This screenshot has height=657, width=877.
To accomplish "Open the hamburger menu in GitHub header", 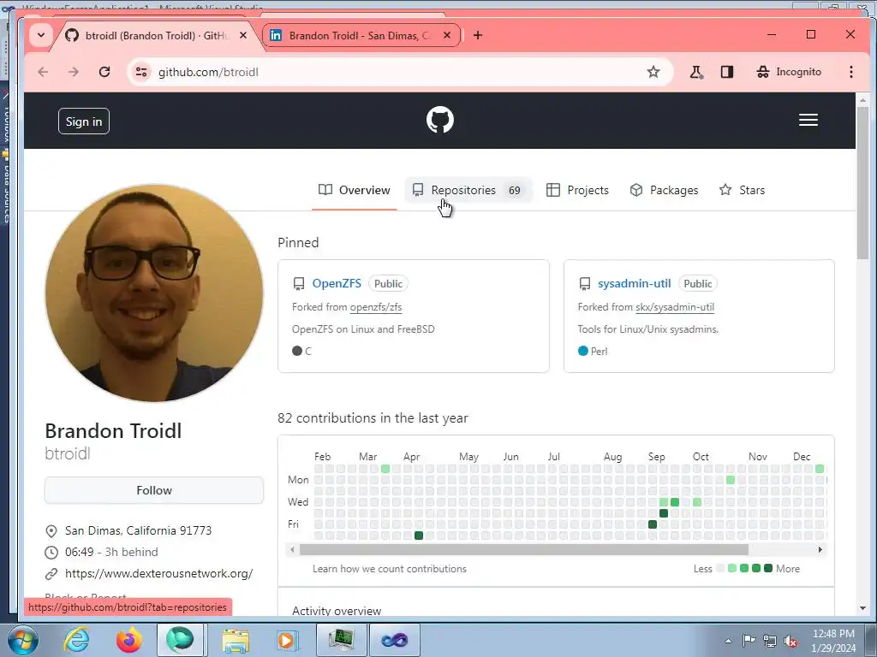I will pos(808,120).
